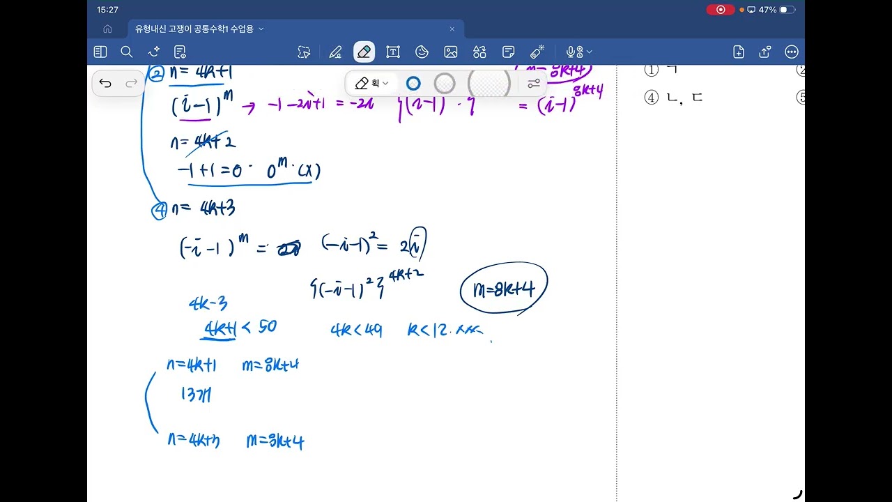892x502 pixels.
Task: Select the sticky note comment tool
Action: (x=509, y=52)
